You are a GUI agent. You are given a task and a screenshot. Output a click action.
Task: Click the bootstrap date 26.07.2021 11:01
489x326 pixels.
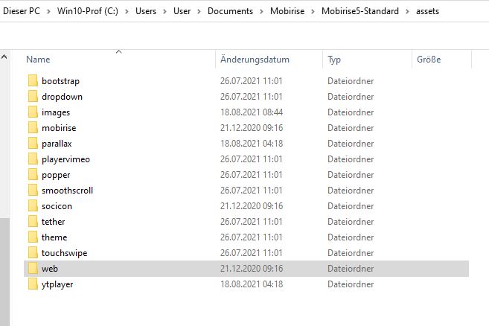pyautogui.click(x=252, y=81)
